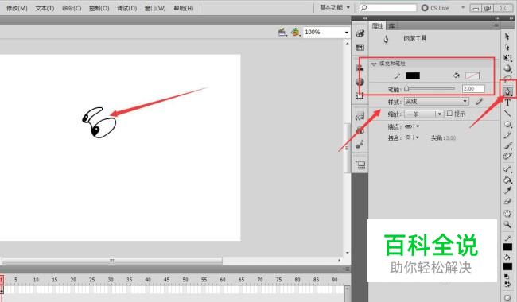Select the Eraser tool

tap(507, 202)
